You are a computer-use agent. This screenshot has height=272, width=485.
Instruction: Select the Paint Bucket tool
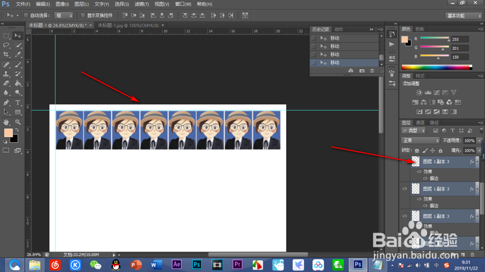point(18,83)
